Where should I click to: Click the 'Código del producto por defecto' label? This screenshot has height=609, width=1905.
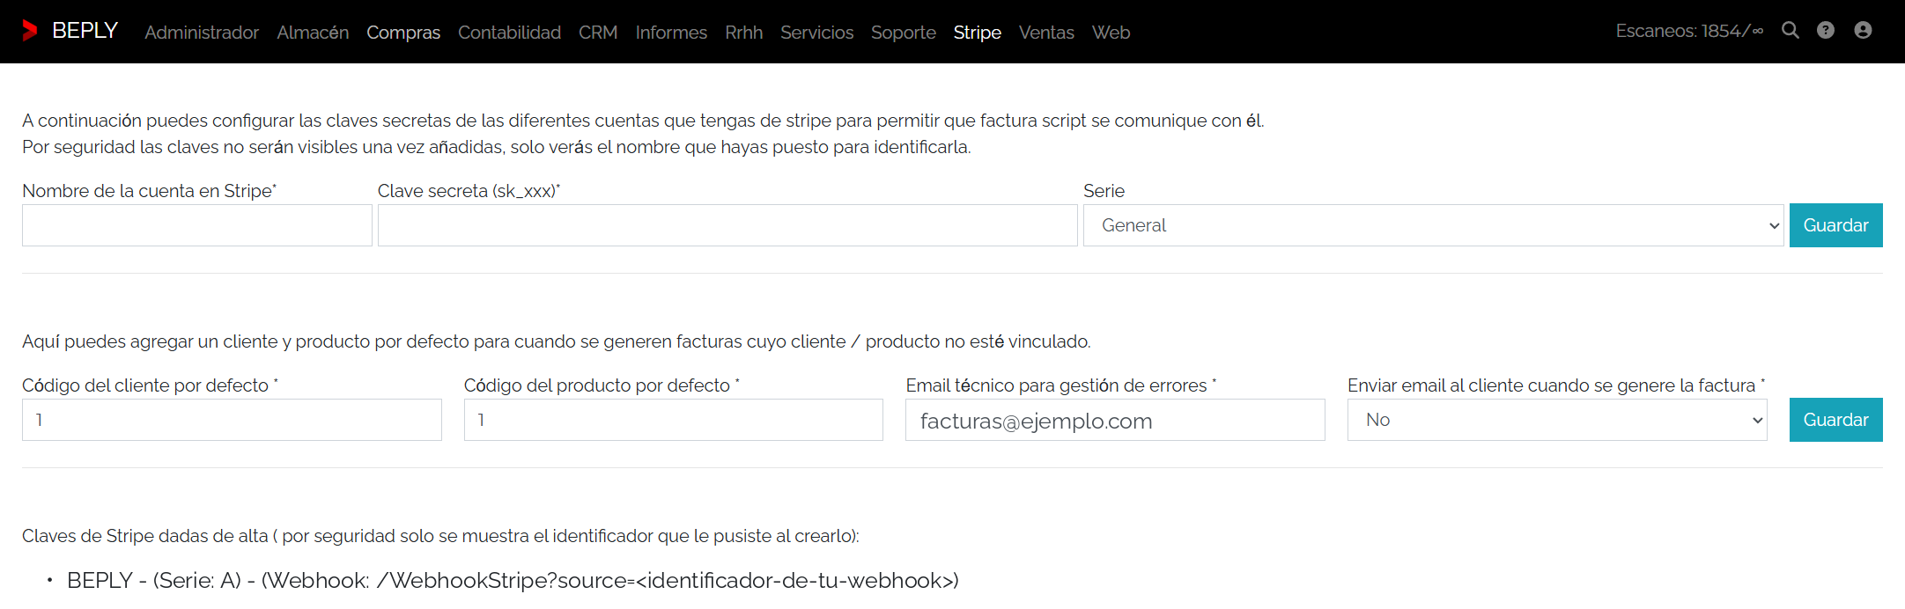[x=602, y=385]
